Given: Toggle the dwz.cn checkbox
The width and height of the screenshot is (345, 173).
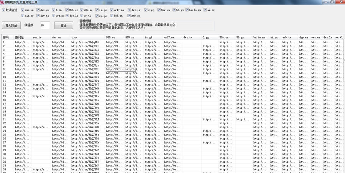Looking at the screenshot, I should 38,10.
